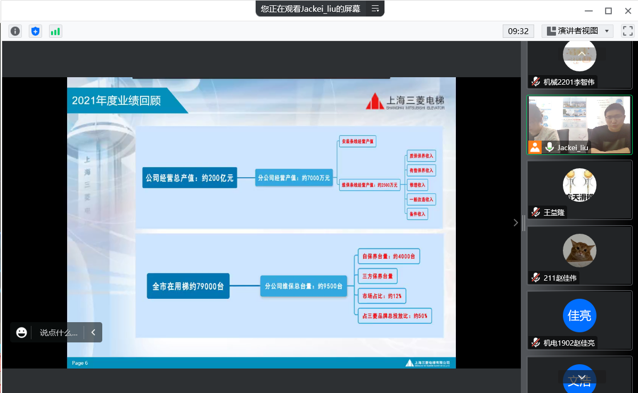638x393 pixels.
Task: Maximize the meeting window
Action: tap(608, 11)
